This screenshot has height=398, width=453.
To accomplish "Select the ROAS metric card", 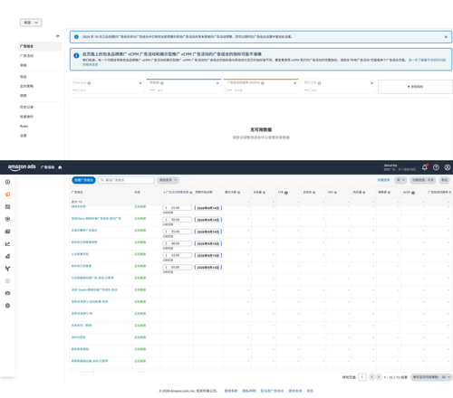I will point(261,87).
